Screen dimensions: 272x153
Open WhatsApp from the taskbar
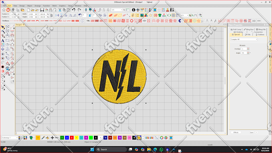click(x=161, y=149)
